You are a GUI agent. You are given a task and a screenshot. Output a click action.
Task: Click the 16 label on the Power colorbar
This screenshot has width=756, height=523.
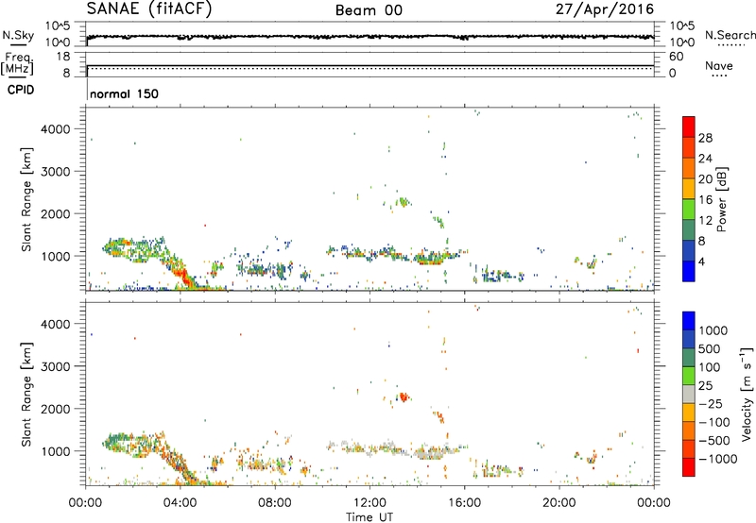click(x=705, y=200)
